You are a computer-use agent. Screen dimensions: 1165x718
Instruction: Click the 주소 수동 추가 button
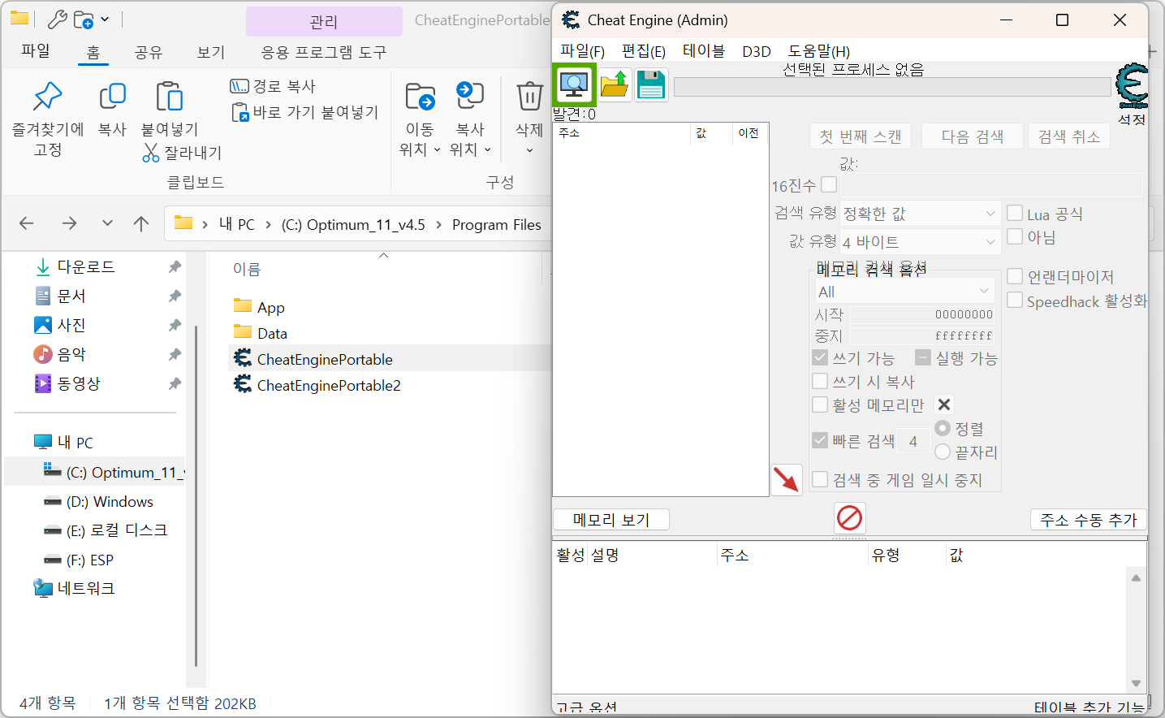1089,519
